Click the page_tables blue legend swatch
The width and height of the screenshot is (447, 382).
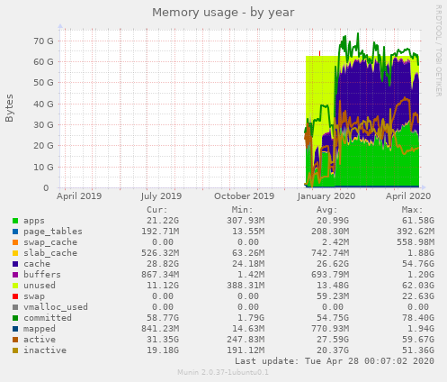pyautogui.click(x=15, y=232)
